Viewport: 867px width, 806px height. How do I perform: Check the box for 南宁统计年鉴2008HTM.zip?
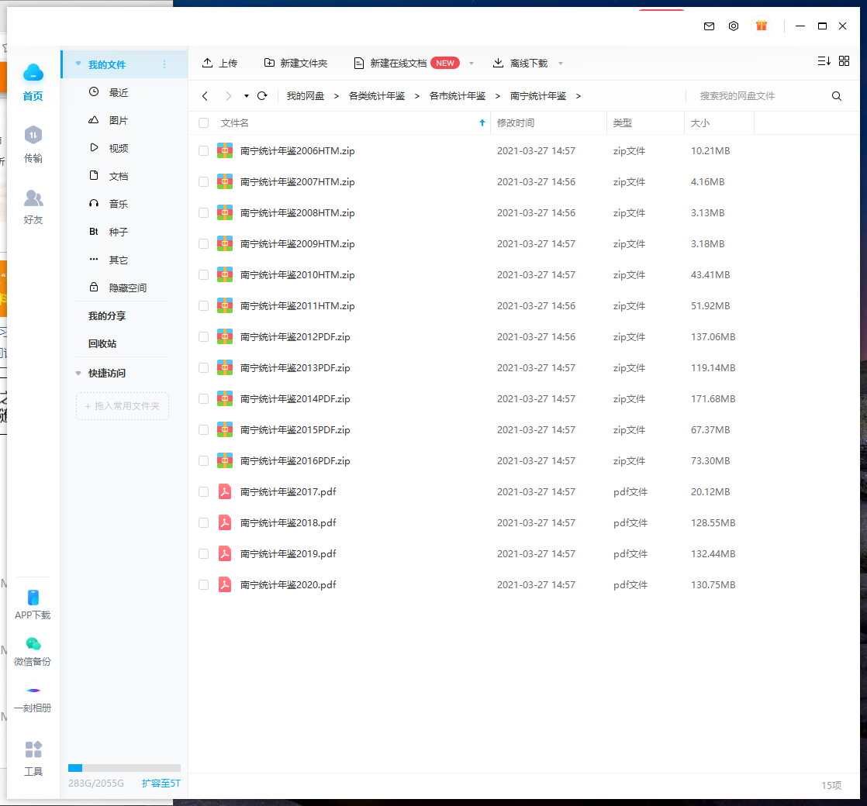pyautogui.click(x=203, y=212)
